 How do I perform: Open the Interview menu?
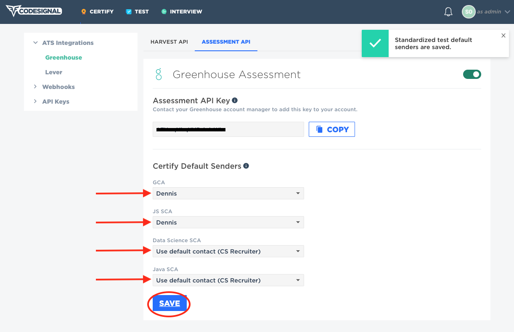click(x=182, y=12)
